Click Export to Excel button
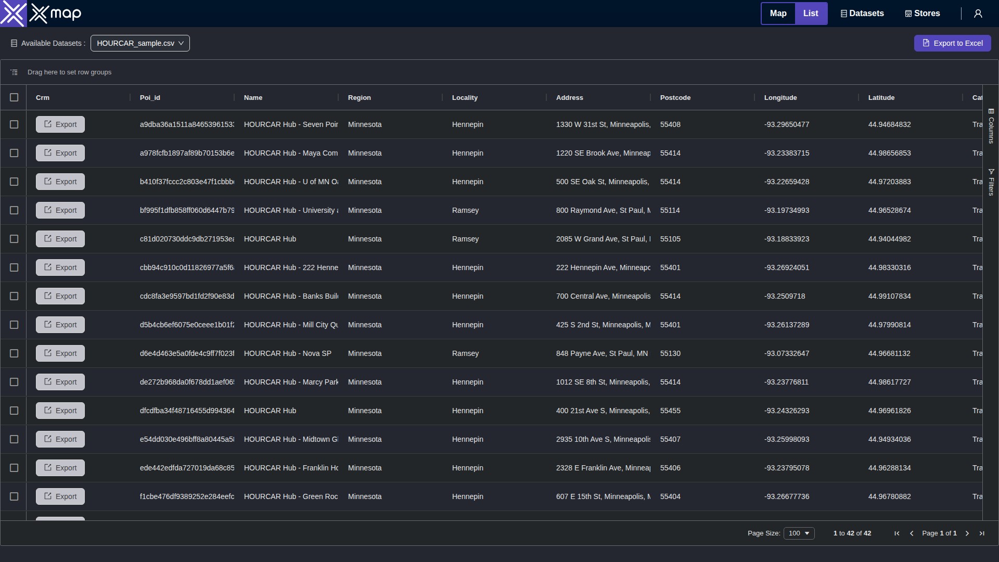999x562 pixels. 953,43
